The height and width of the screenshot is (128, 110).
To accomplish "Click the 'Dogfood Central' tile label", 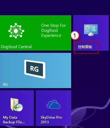I will coord(16,47).
